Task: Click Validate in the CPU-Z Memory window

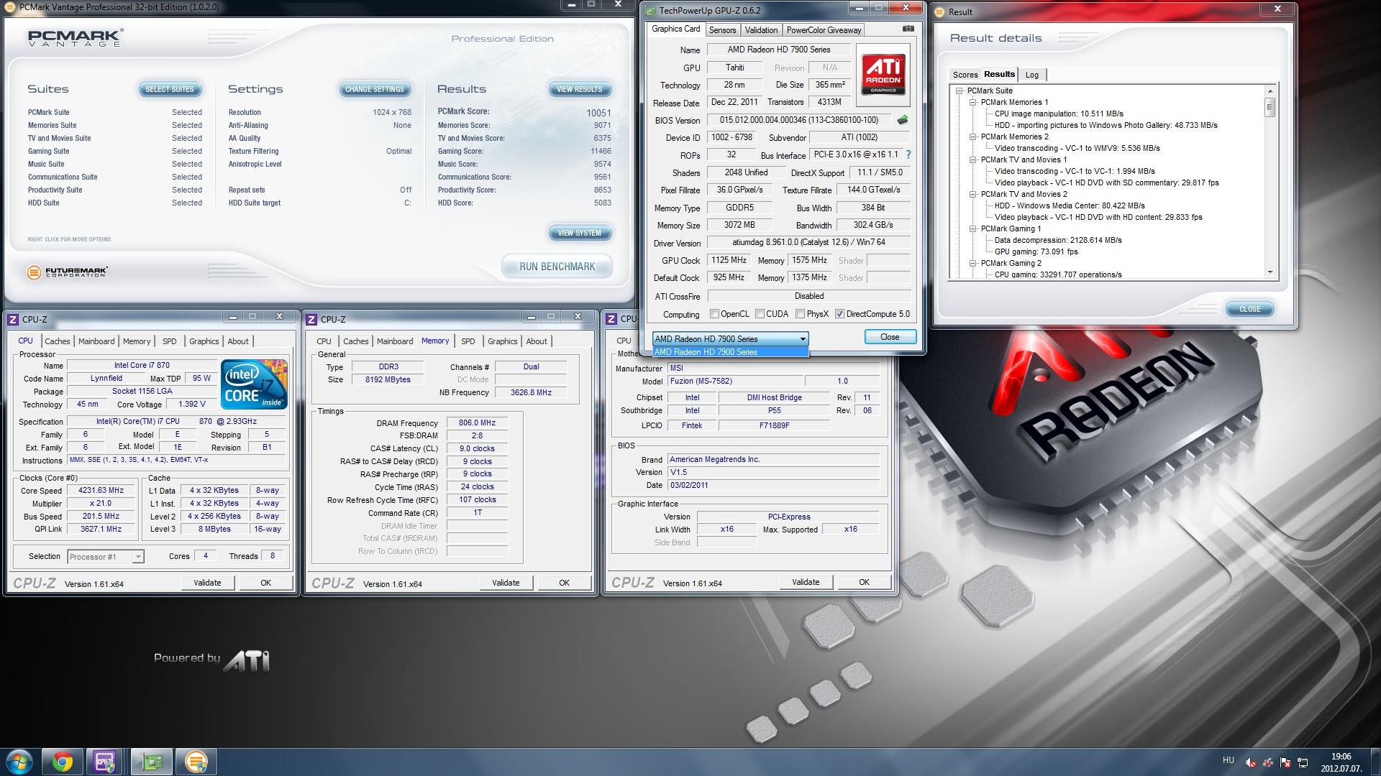Action: click(506, 583)
